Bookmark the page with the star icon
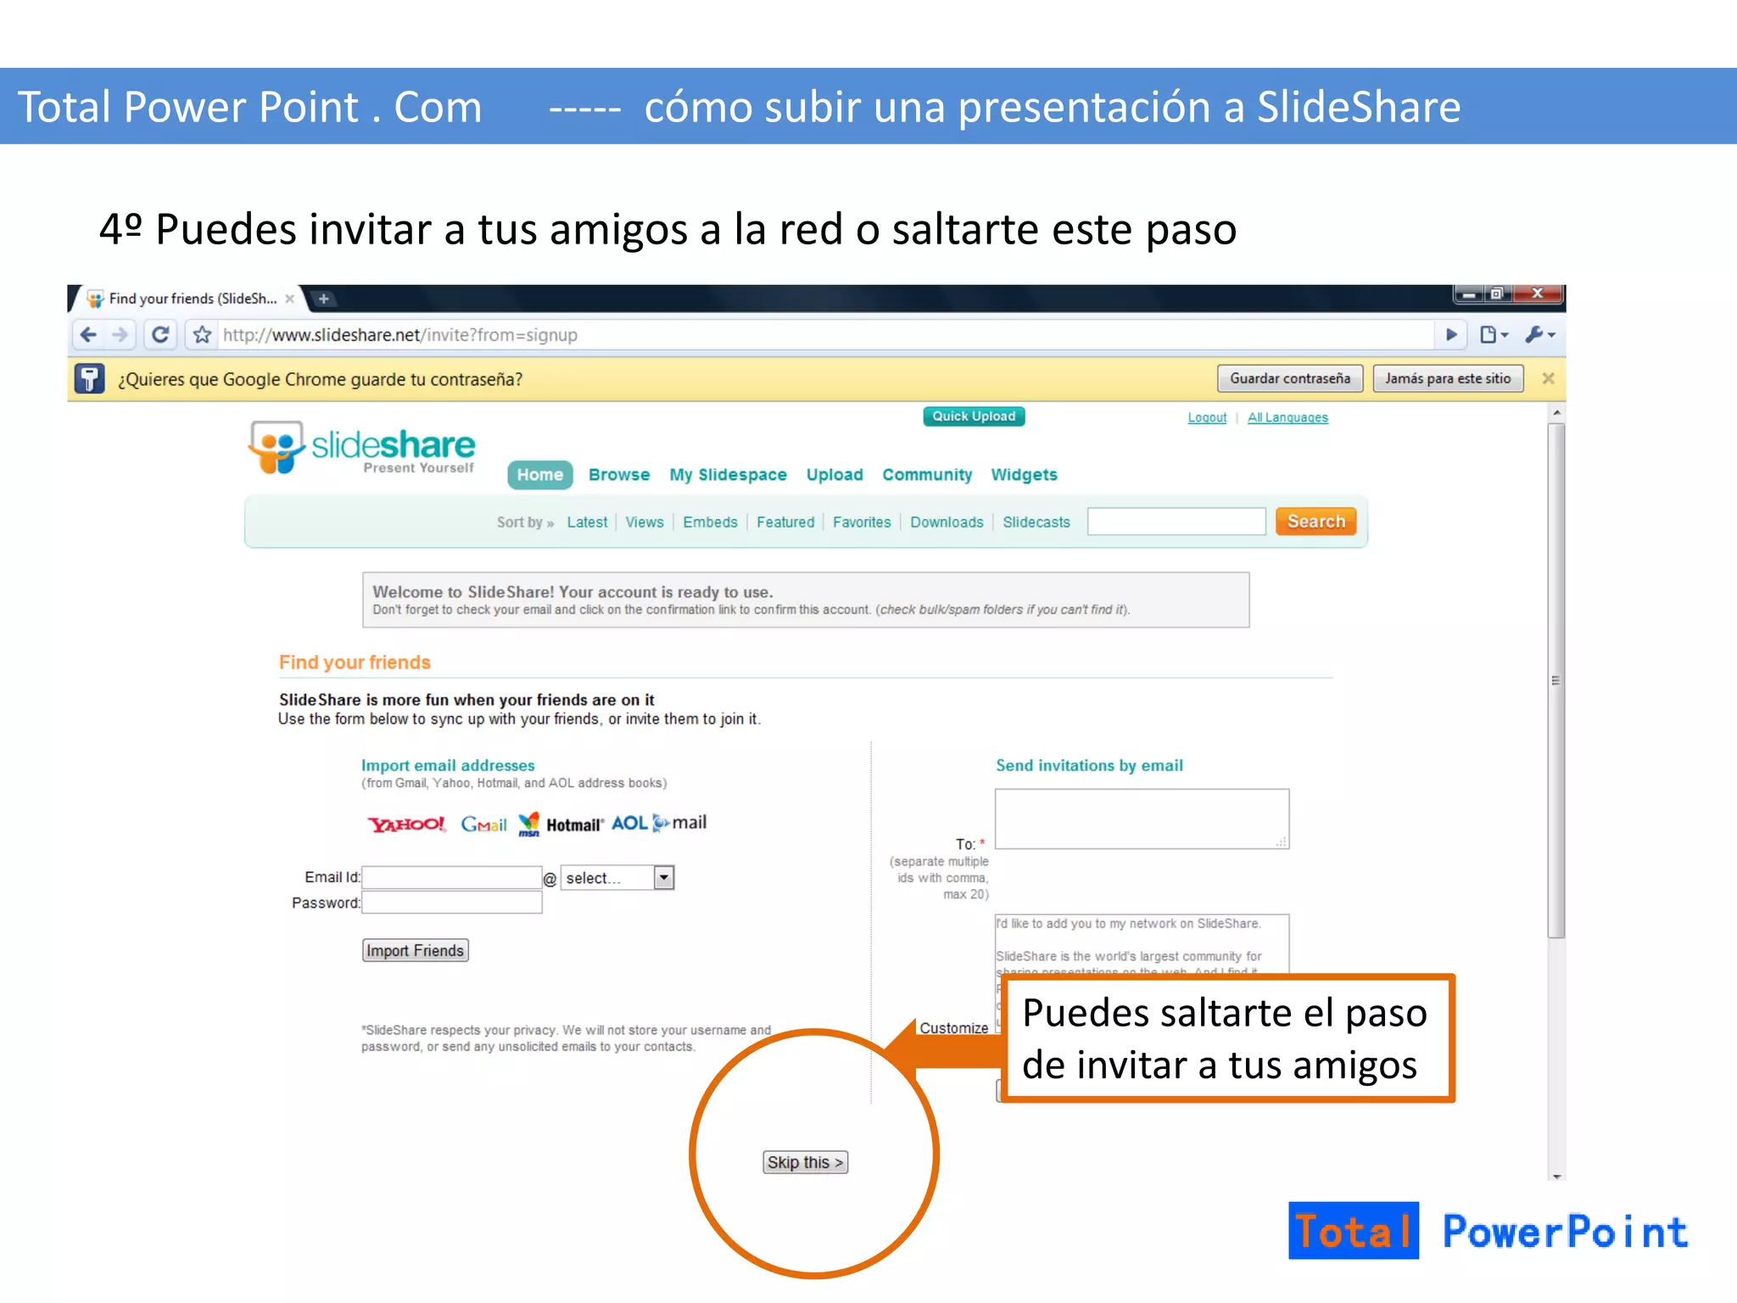Image resolution: width=1737 pixels, height=1303 pixels. point(202,335)
